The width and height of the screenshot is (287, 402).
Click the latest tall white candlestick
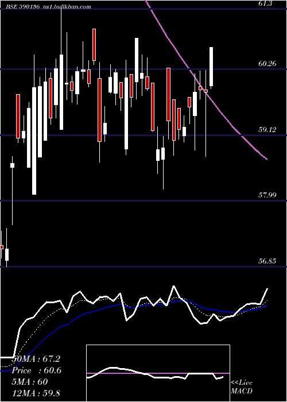coord(211,68)
